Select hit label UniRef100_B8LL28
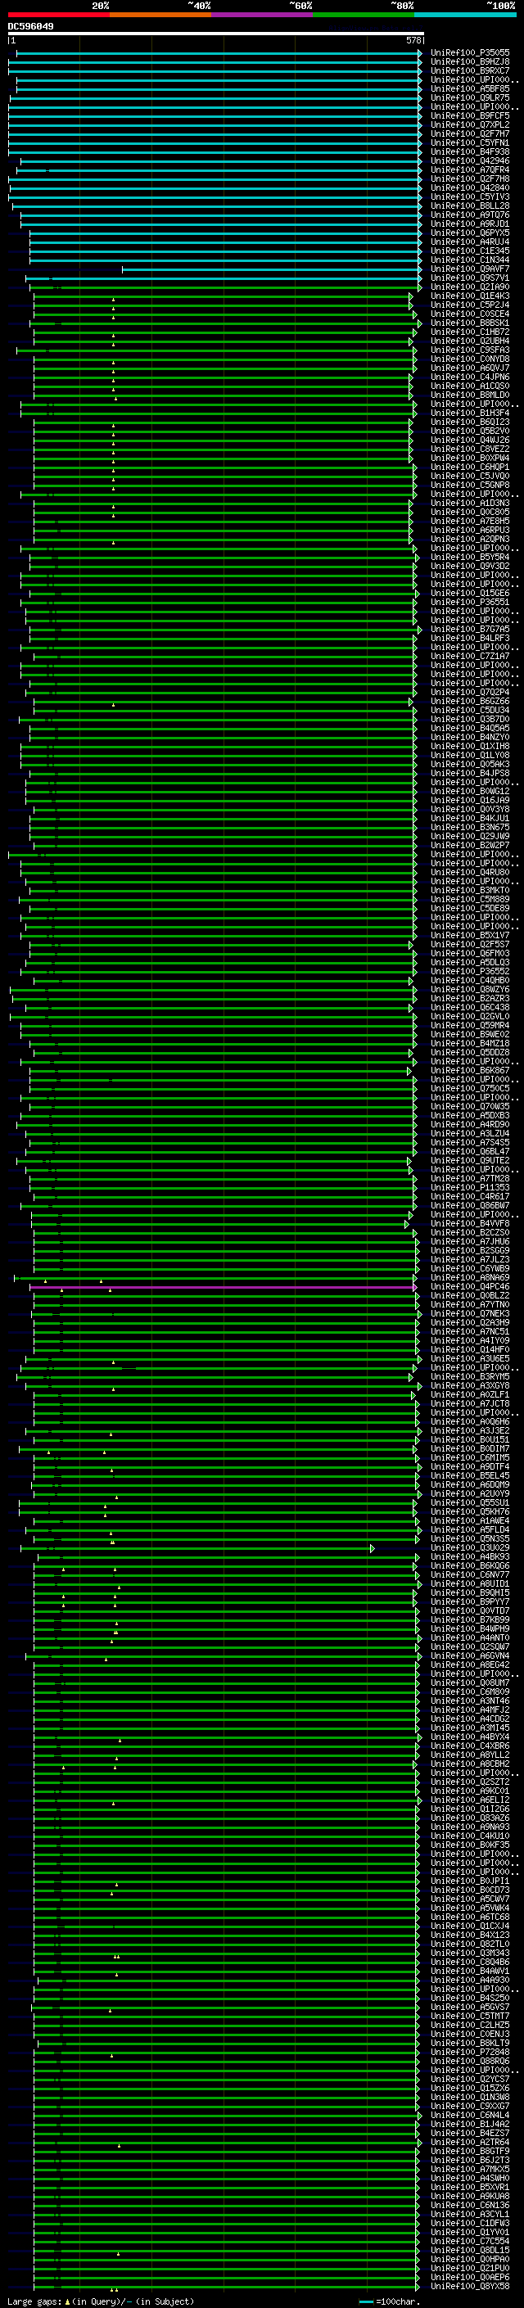The image size is (524, 2308). pyautogui.click(x=470, y=206)
